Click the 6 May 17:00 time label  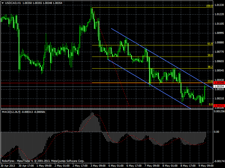point(134,166)
